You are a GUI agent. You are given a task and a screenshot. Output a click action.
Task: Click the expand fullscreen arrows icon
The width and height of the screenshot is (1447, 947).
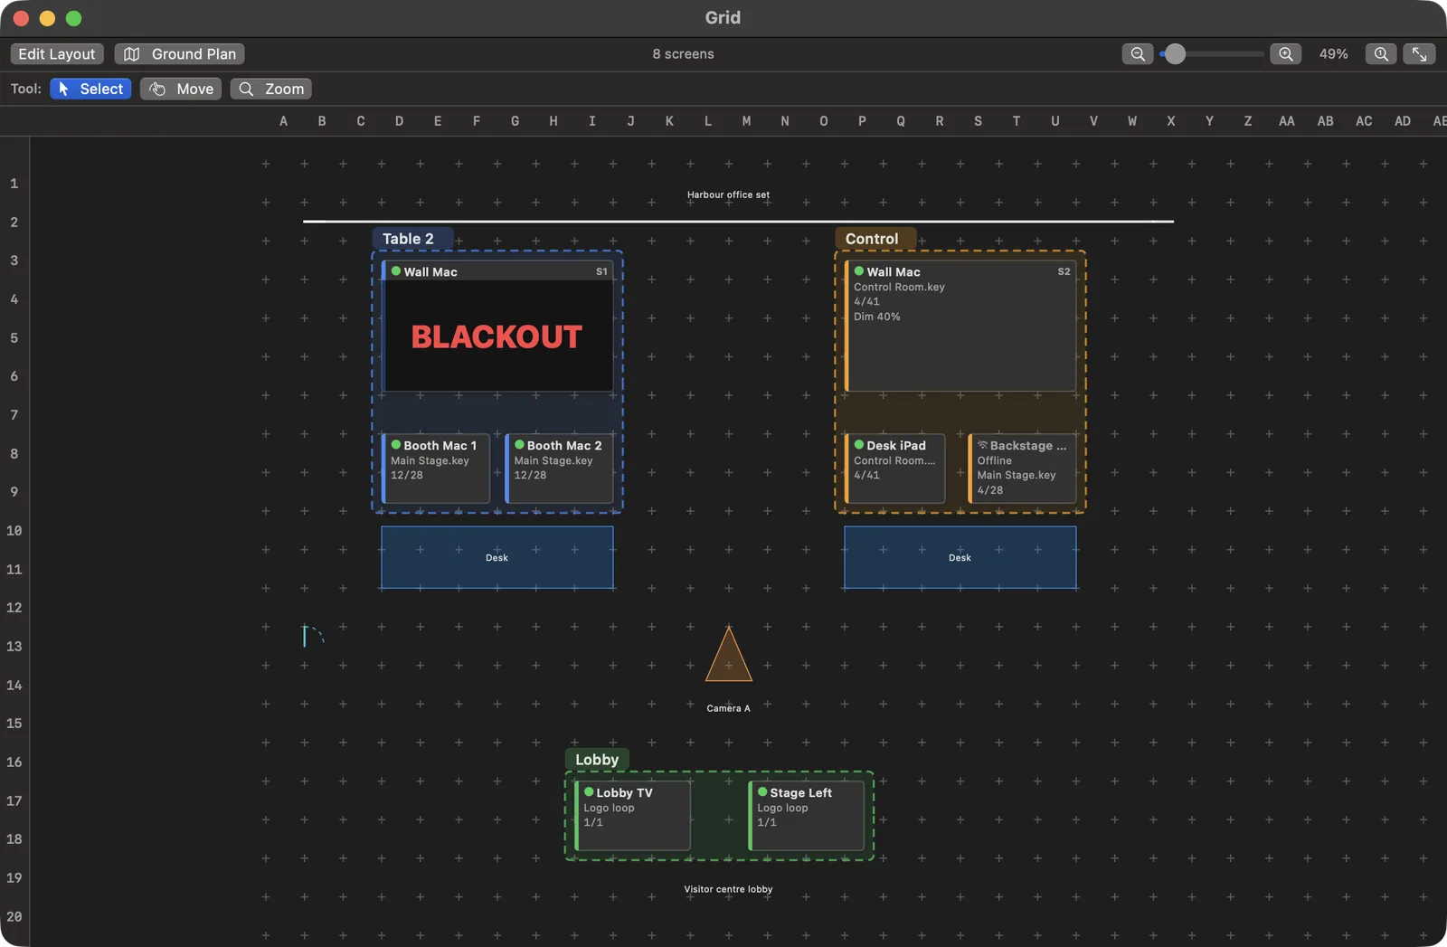point(1419,54)
